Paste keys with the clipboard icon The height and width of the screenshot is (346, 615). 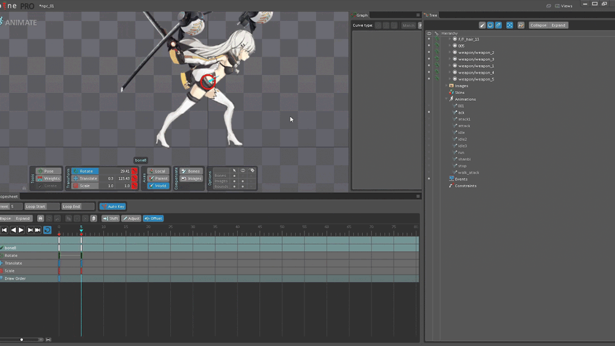pyautogui.click(x=93, y=219)
